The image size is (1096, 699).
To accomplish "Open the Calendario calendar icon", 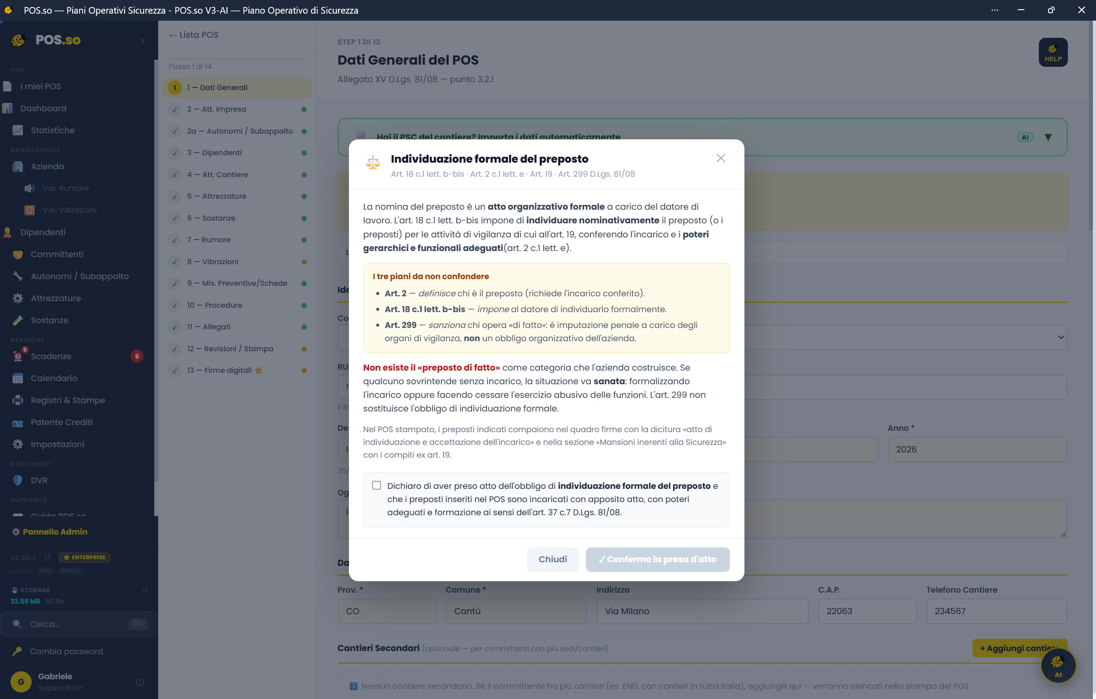I will click(18, 378).
